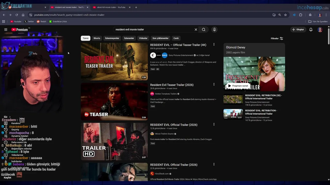The image size is (330, 185).
Task: Open the notifications bell
Action: [x=311, y=30]
